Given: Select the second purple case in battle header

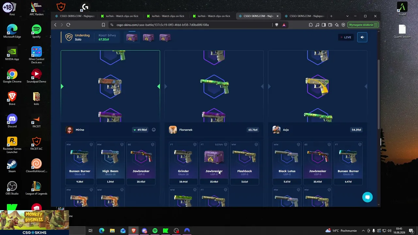Looking at the screenshot, I should click(148, 38).
